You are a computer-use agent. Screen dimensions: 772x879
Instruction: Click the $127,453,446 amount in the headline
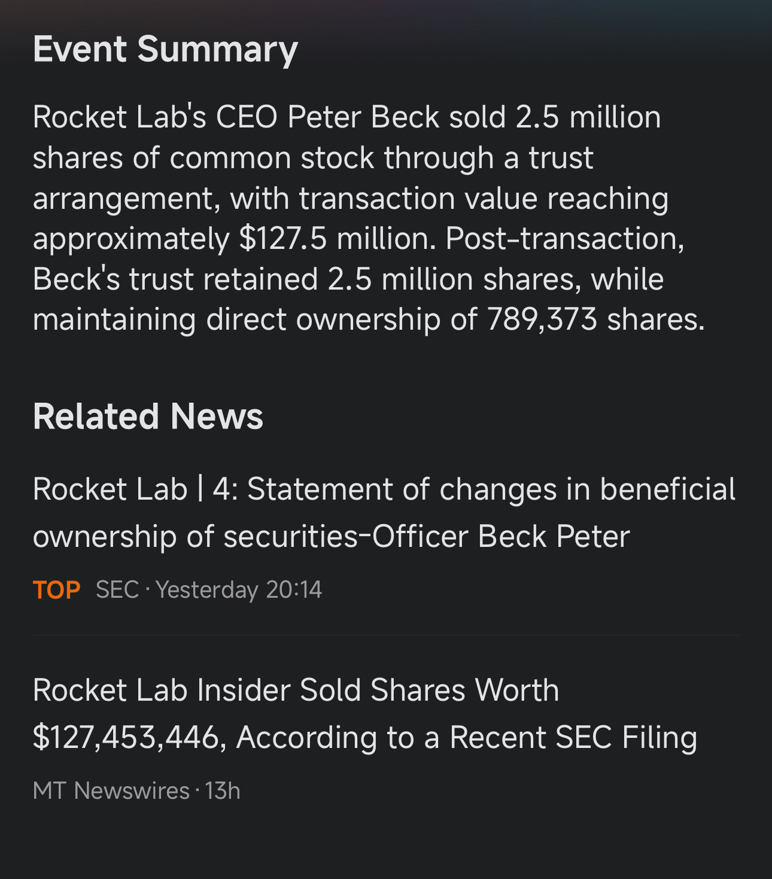(129, 737)
